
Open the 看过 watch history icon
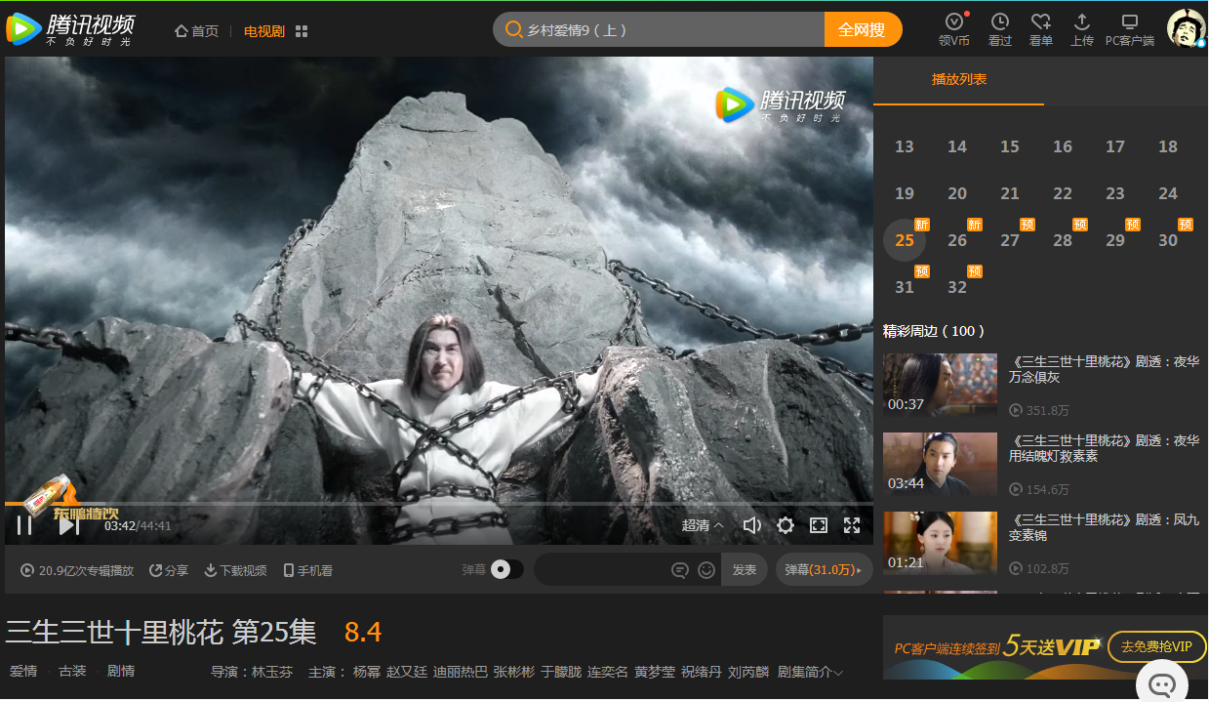point(1000,29)
